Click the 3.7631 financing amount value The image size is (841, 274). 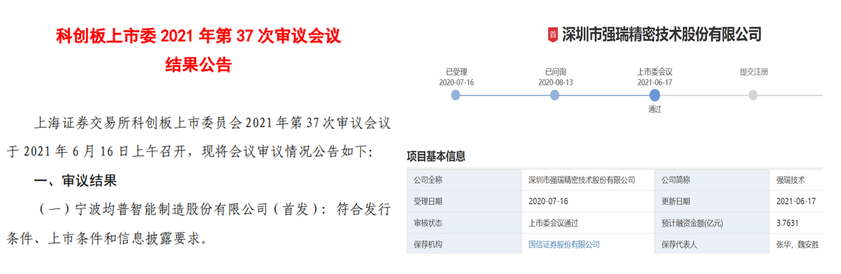pos(787,223)
